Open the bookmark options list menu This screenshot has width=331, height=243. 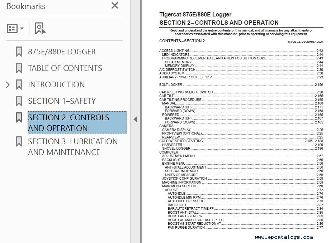point(15,29)
